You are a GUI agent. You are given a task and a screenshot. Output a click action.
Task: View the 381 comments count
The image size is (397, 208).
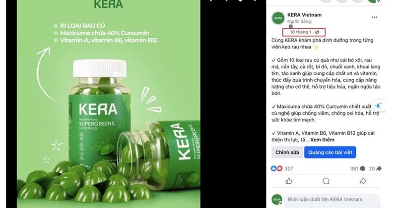(x=357, y=168)
